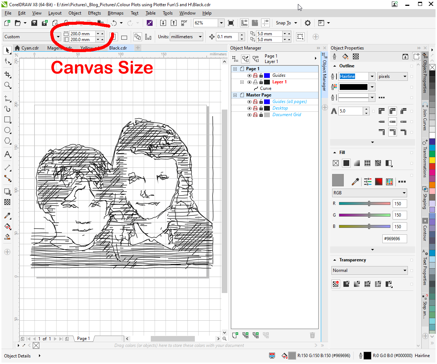Open the Bitmaps menu
Viewport: 437px width, 364px height.
[x=115, y=13]
